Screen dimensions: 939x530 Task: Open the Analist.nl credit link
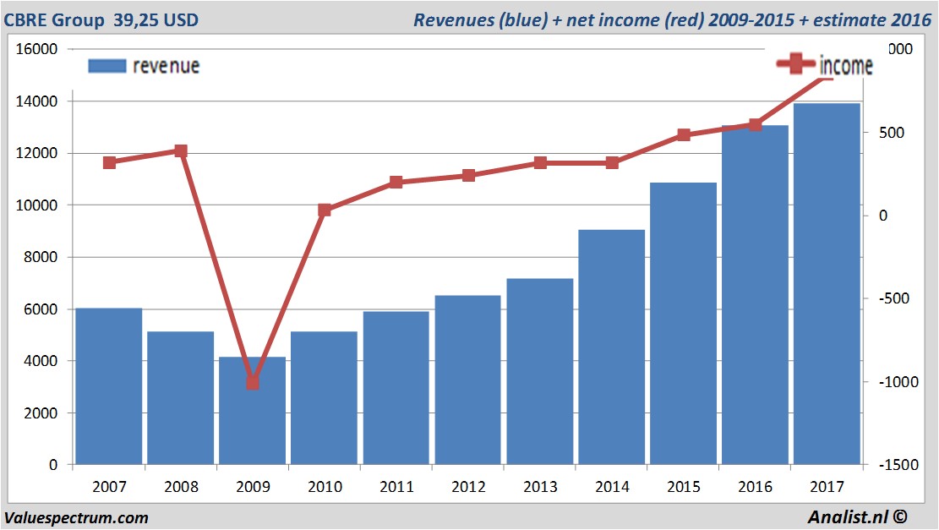coord(858,516)
